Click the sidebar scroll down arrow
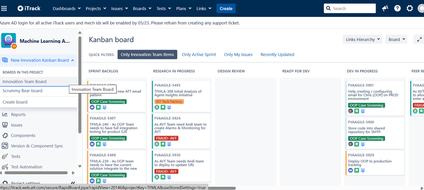The image size is (424, 190). tap(80, 166)
